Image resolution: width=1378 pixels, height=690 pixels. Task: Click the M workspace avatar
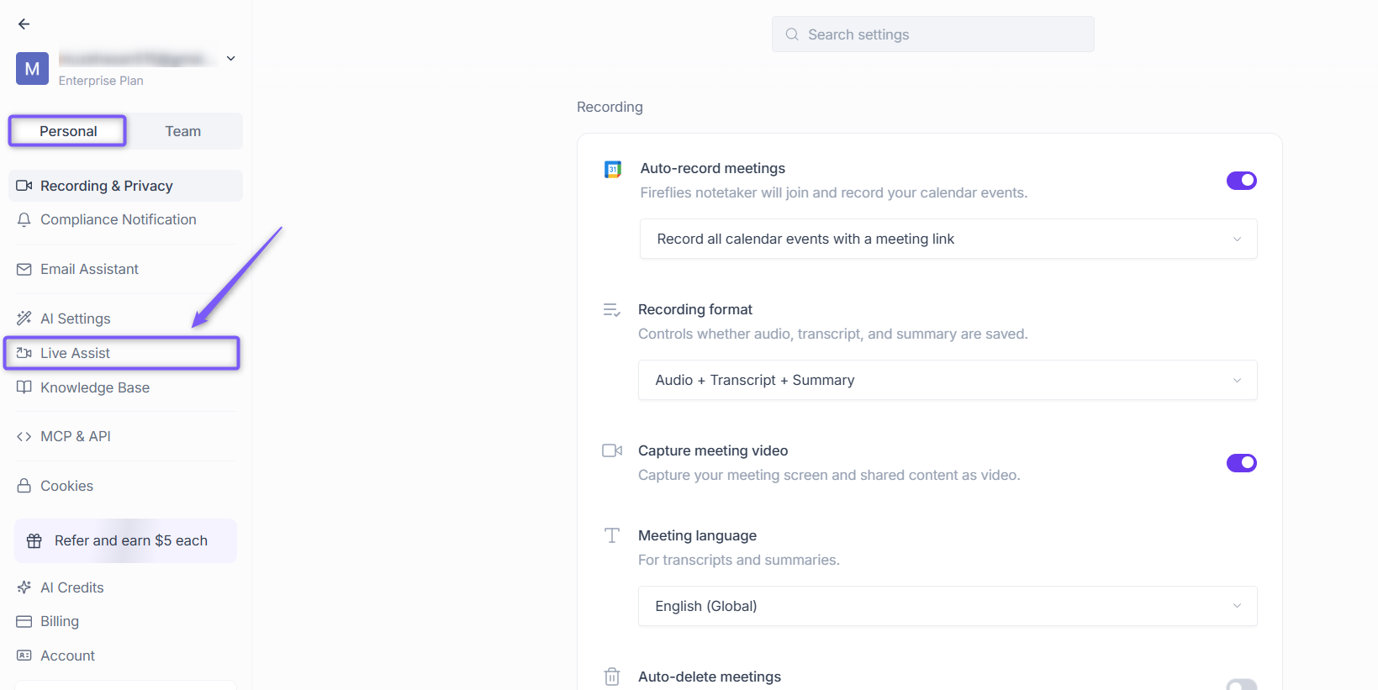click(x=32, y=69)
